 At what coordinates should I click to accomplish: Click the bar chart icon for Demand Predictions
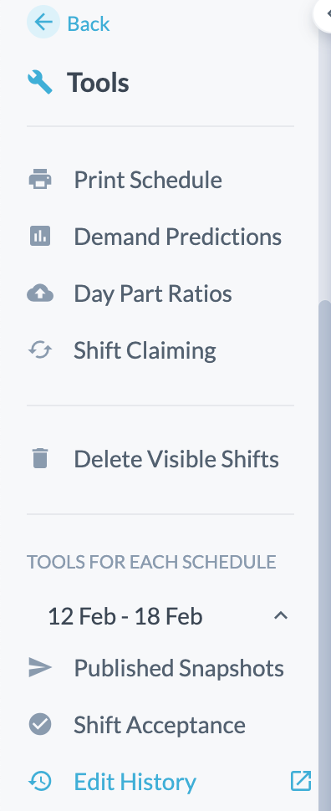[40, 237]
